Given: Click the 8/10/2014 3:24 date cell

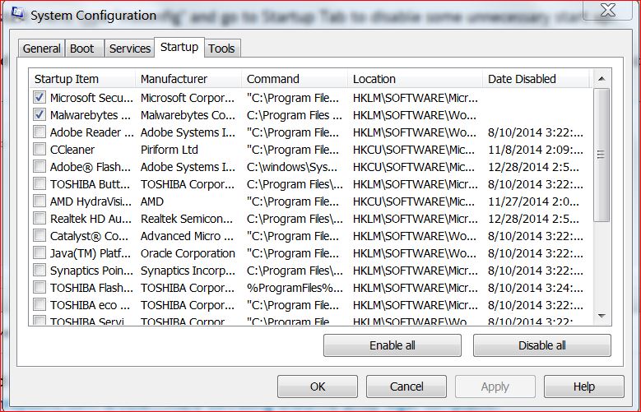Looking at the screenshot, I should tap(536, 288).
